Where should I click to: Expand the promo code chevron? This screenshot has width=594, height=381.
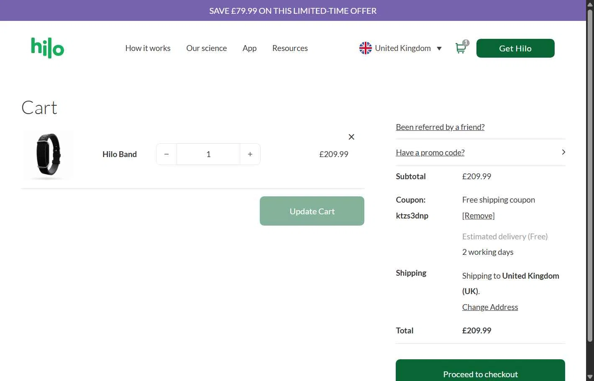point(563,152)
